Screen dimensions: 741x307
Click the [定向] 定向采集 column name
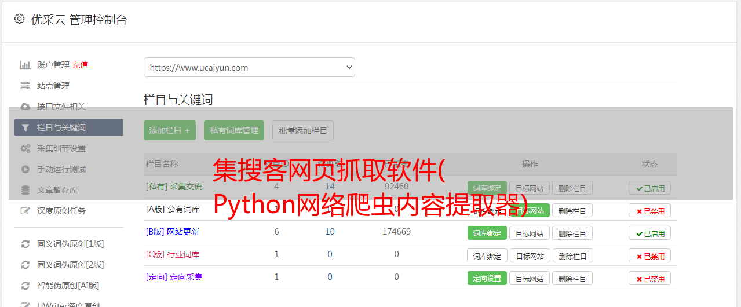(x=174, y=277)
